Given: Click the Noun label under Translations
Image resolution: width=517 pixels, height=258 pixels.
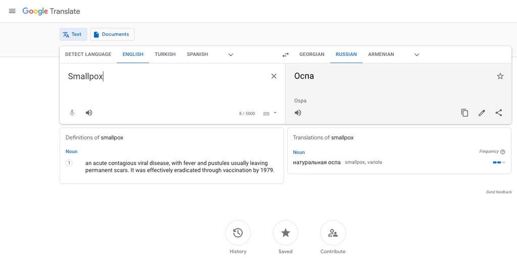Looking at the screenshot, I should (299, 152).
